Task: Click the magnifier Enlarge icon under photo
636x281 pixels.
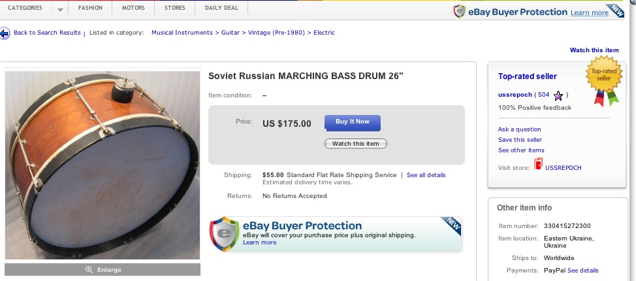Action: (89, 270)
